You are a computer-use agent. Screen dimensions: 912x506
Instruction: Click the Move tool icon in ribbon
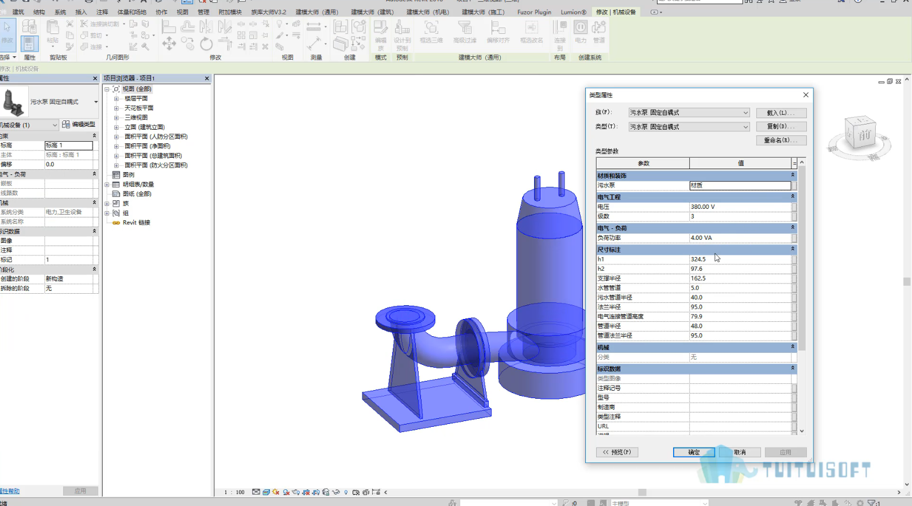169,44
